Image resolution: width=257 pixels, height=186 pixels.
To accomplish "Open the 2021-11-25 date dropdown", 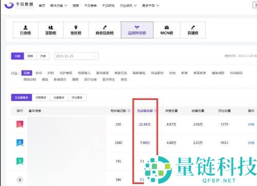I will coord(76,56).
